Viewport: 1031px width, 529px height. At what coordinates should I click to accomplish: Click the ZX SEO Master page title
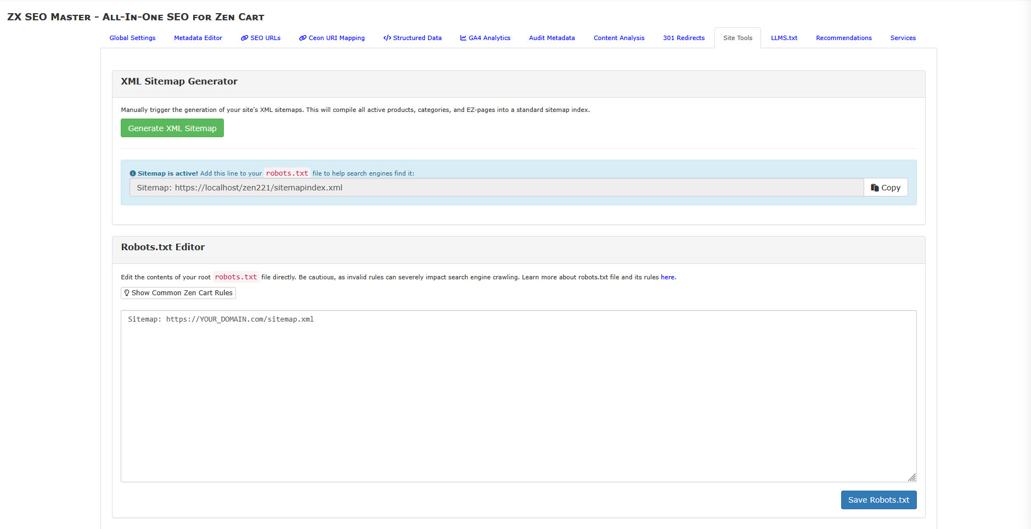[x=136, y=17]
